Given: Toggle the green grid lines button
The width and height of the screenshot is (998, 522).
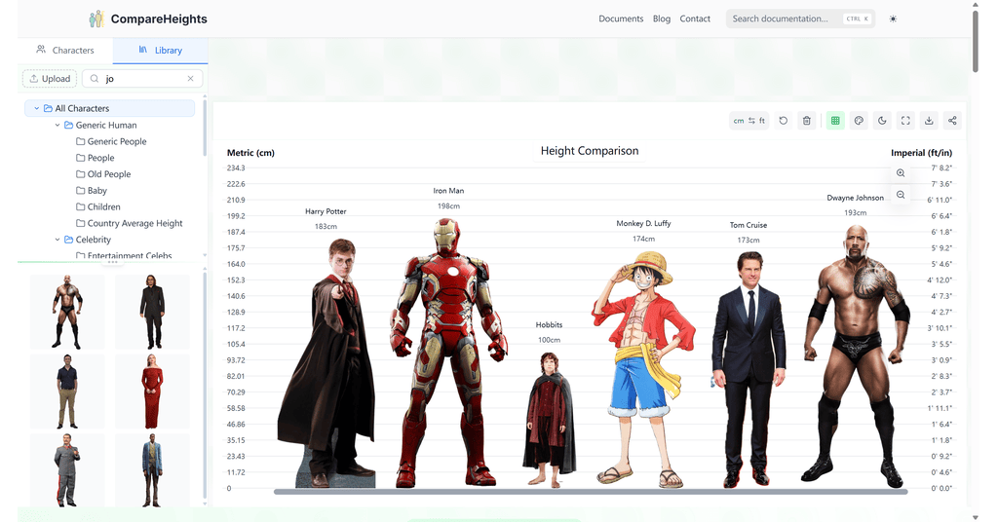Looking at the screenshot, I should pyautogui.click(x=834, y=121).
